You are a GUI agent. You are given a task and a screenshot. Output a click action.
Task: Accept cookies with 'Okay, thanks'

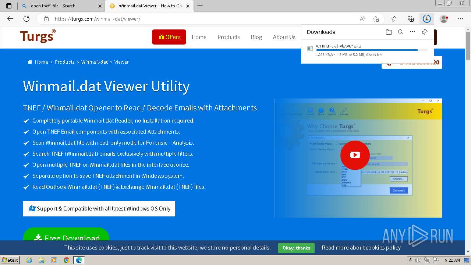[296, 248]
